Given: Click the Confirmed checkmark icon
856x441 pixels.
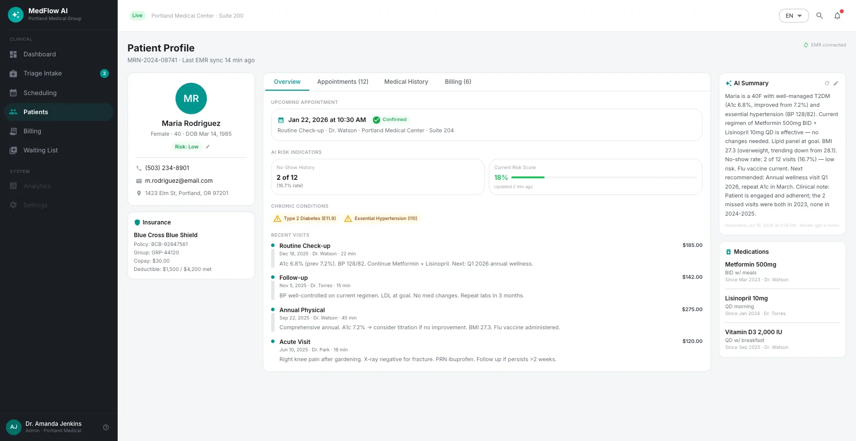Looking at the screenshot, I should [x=377, y=120].
